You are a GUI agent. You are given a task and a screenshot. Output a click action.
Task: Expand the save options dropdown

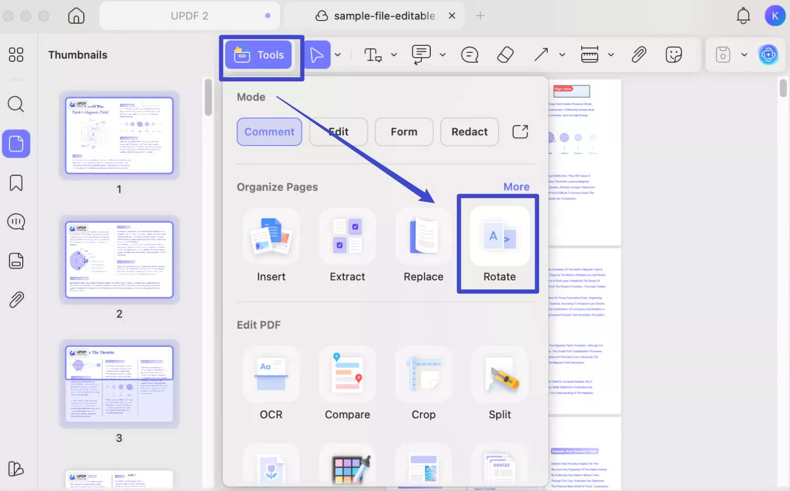pos(744,54)
